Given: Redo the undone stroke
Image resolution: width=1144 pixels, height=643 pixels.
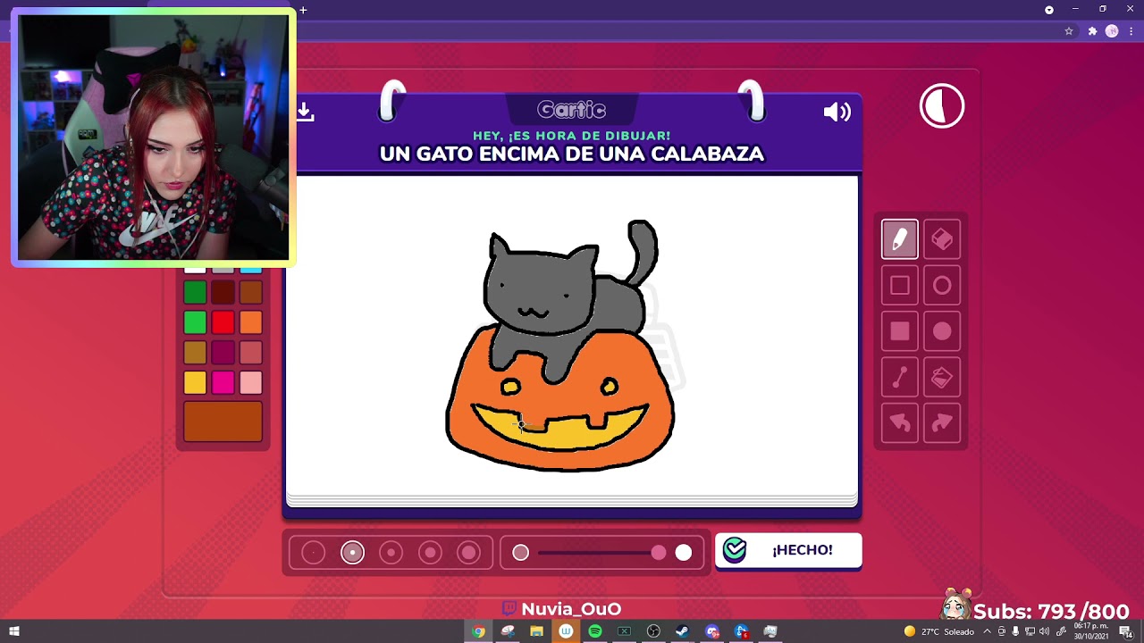Looking at the screenshot, I should click(942, 423).
